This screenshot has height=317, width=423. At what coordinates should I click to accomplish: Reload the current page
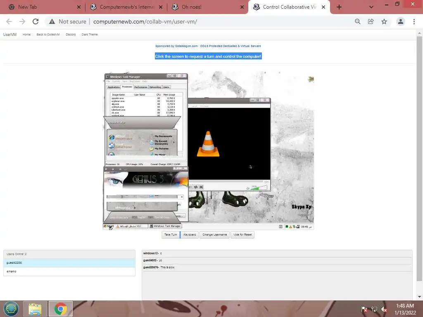[x=36, y=21]
